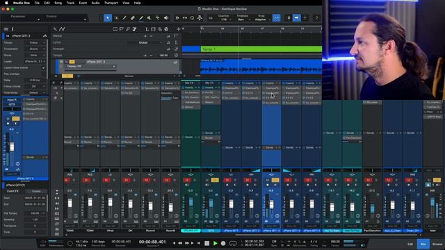Select the Verse 1 arranger section

261,49
